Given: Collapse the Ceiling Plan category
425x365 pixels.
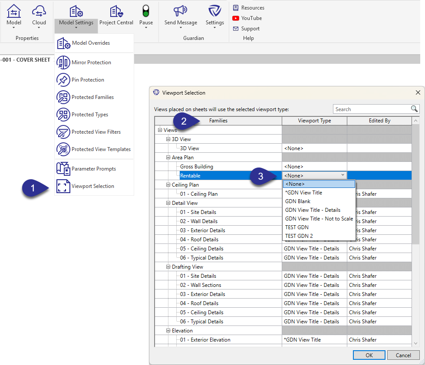Looking at the screenshot, I should [168, 185].
